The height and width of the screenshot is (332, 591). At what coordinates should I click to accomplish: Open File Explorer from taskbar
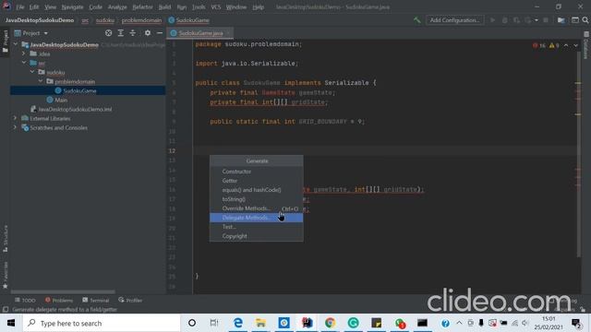(260, 323)
